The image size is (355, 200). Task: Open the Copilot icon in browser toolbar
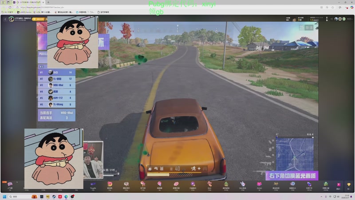click(352, 7)
